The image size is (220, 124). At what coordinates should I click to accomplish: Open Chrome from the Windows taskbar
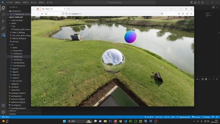coord(120,121)
